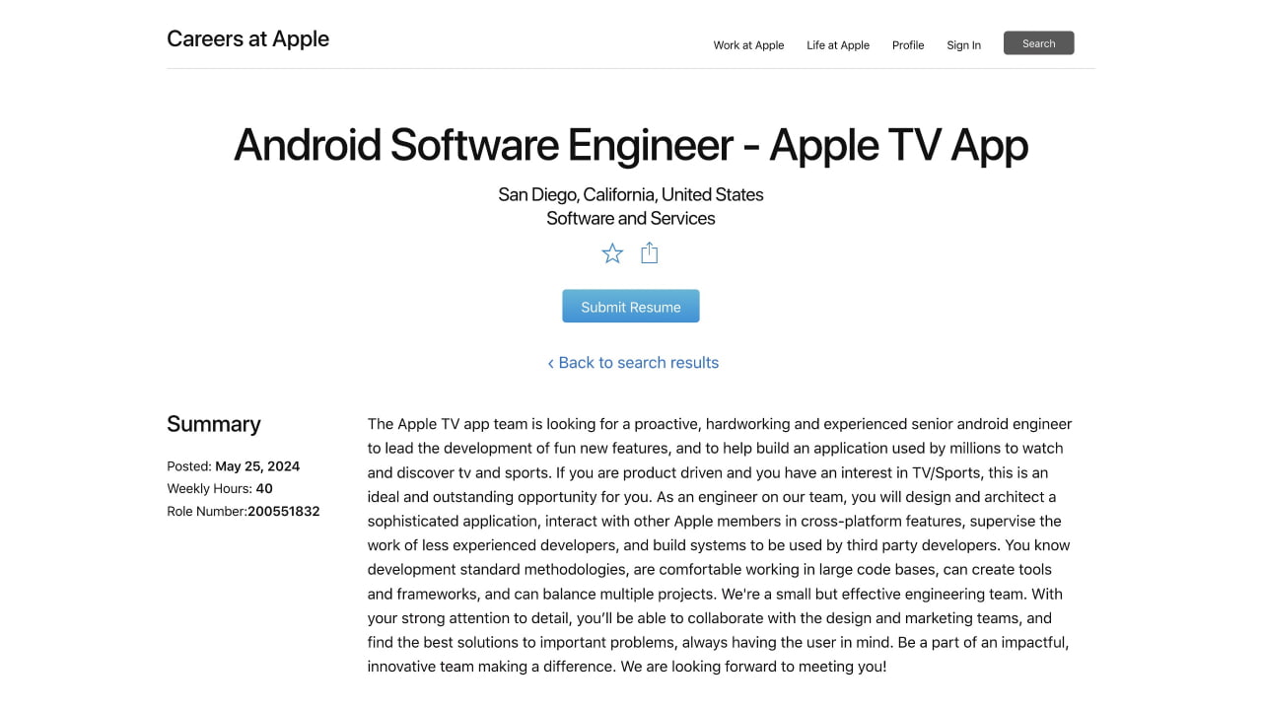Open the Work at Apple menu
Screen dimensions: 1262x710
coord(748,45)
